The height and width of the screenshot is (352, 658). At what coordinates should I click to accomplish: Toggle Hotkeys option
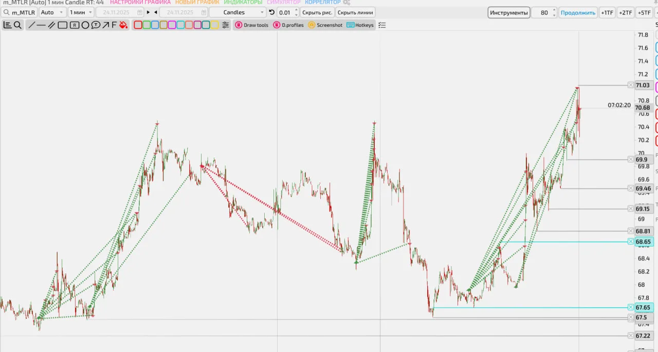coord(360,25)
